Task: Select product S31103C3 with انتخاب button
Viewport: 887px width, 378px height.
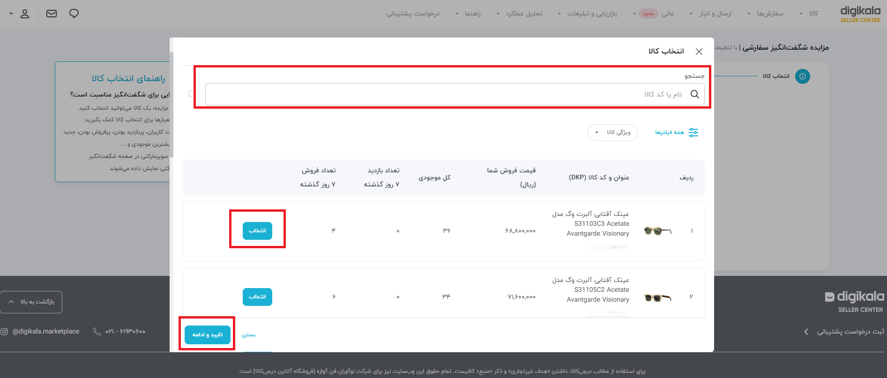Action: pos(257,230)
